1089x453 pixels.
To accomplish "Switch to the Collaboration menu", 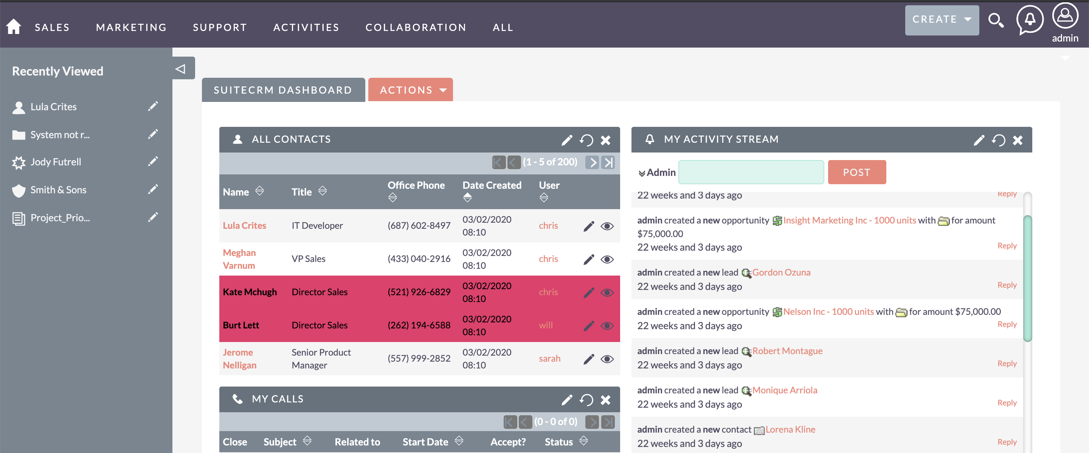I will [x=416, y=27].
